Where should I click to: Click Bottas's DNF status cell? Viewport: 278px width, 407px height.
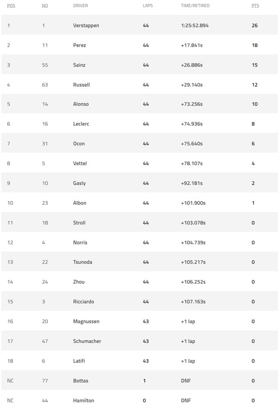186,381
